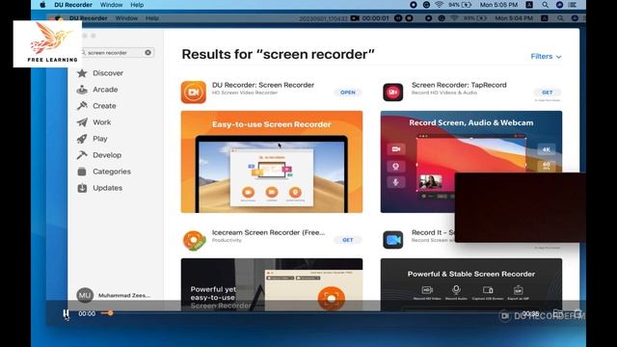Click the DU Recorder: Screen Recorder title

[x=263, y=85]
